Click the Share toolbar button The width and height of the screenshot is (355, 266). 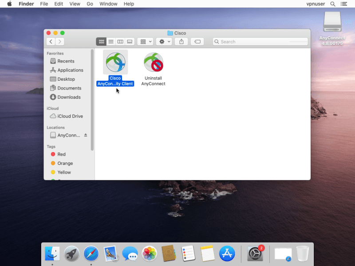point(181,41)
